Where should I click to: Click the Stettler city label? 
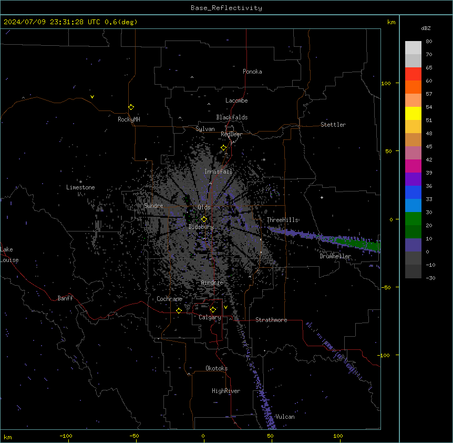(x=333, y=125)
